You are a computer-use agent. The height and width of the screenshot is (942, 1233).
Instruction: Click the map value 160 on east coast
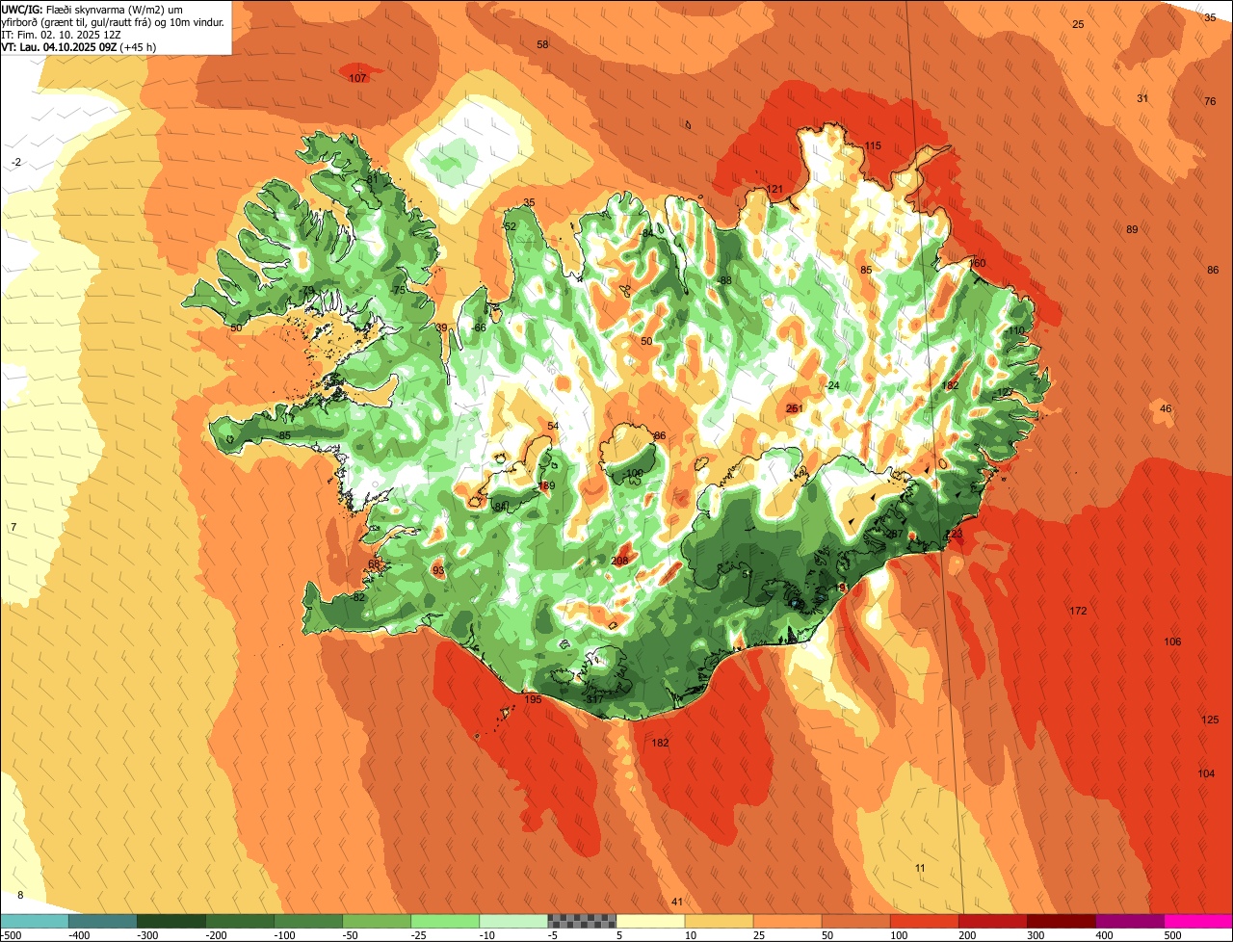978,263
